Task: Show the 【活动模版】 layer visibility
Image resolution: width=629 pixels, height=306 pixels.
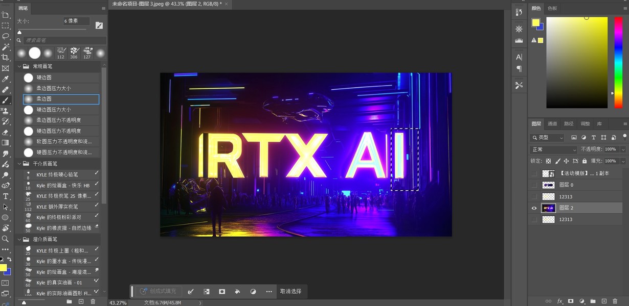Action: click(x=534, y=174)
